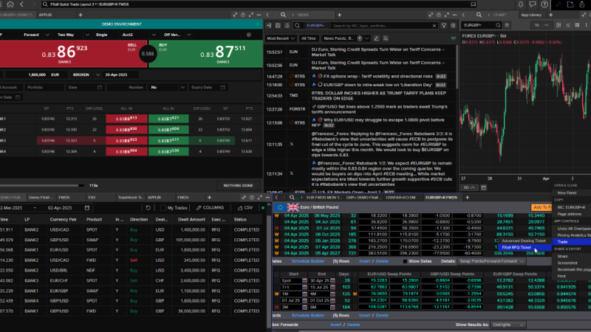Open calendar picker for 30 Apr 25 end date
Screen dimensions: 591x332
pyautogui.click(x=332, y=281)
